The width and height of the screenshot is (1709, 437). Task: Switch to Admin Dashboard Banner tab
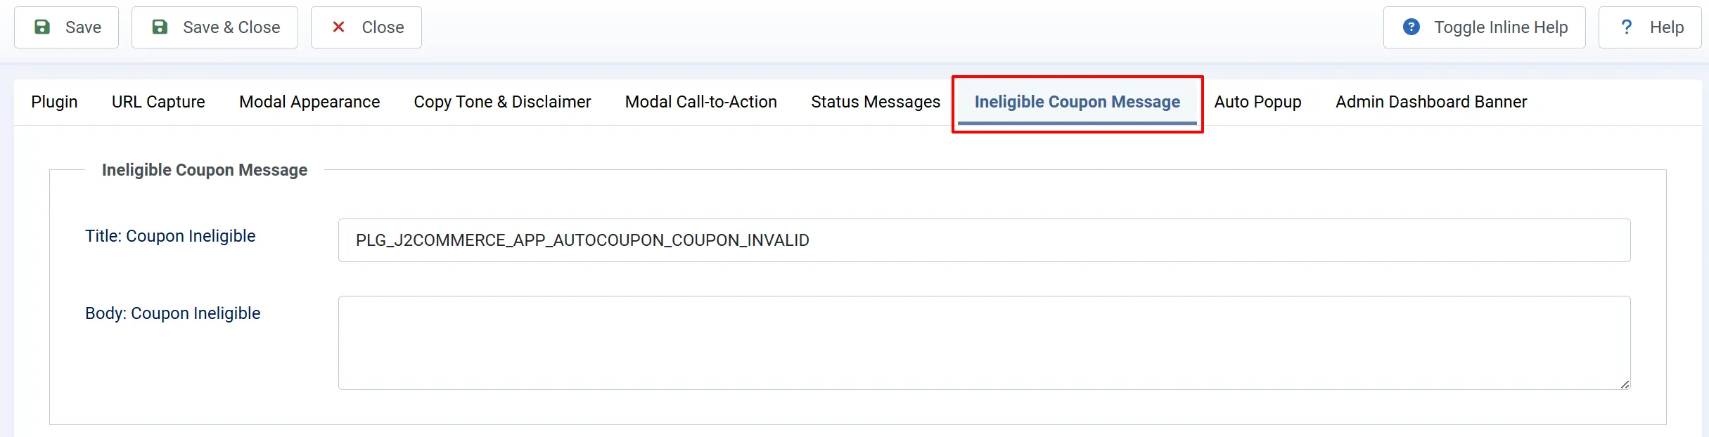point(1431,102)
